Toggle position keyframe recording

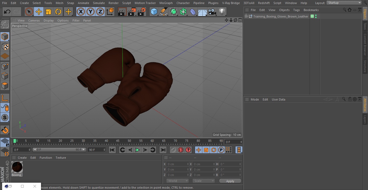coord(199,150)
